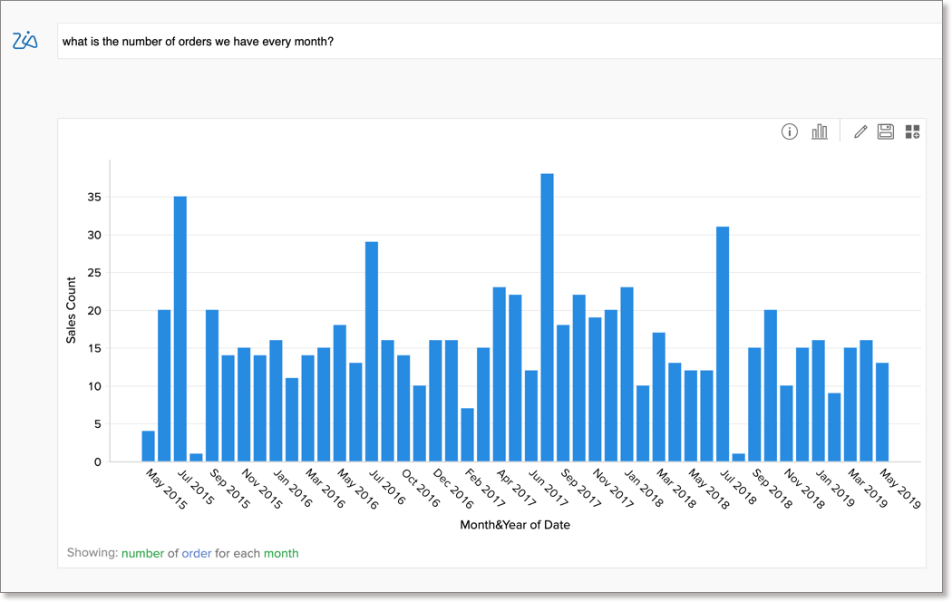Open the 'month' filter link
This screenshot has height=602, width=952.
(281, 553)
